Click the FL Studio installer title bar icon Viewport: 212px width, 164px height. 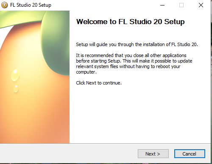(4, 5)
